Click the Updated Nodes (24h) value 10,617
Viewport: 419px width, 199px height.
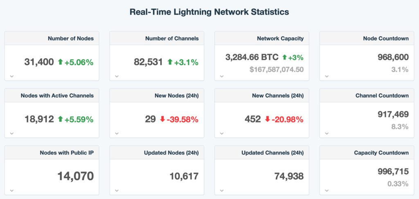(184, 176)
